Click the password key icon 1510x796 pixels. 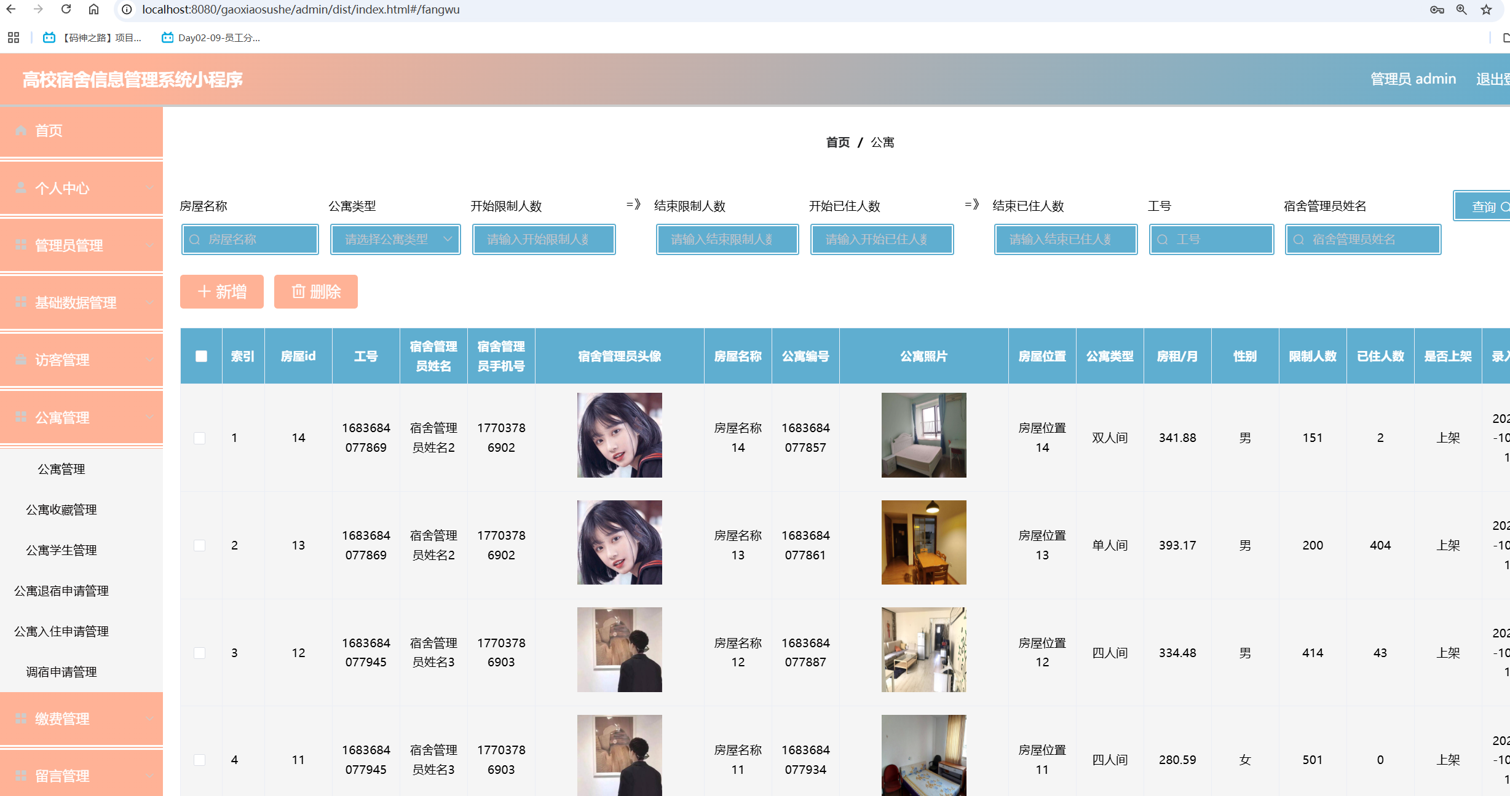pos(1437,9)
